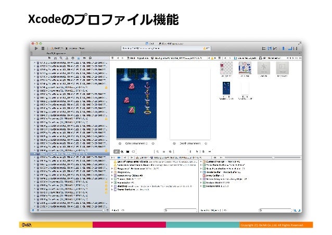The image size is (332, 235).
Task: Enter full screen using window corner arrows
Action: 299,43
